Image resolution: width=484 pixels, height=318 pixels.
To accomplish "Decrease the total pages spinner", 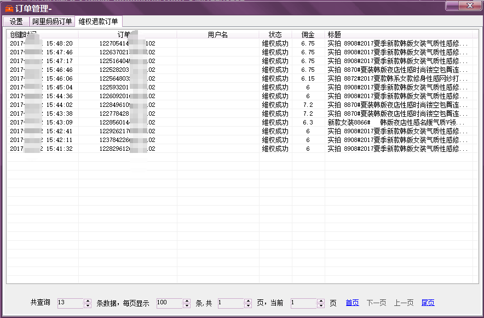I will pyautogui.click(x=248, y=305).
